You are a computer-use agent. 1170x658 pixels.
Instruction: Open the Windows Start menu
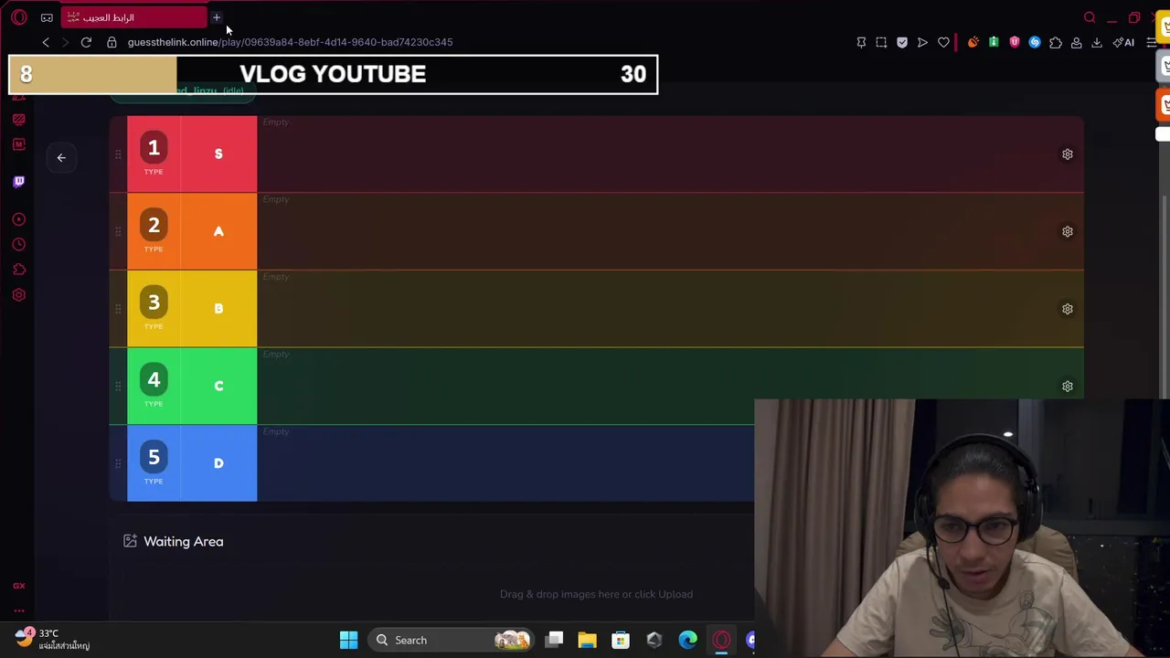pos(348,640)
